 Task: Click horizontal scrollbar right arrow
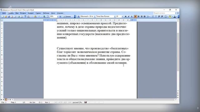point(176,100)
